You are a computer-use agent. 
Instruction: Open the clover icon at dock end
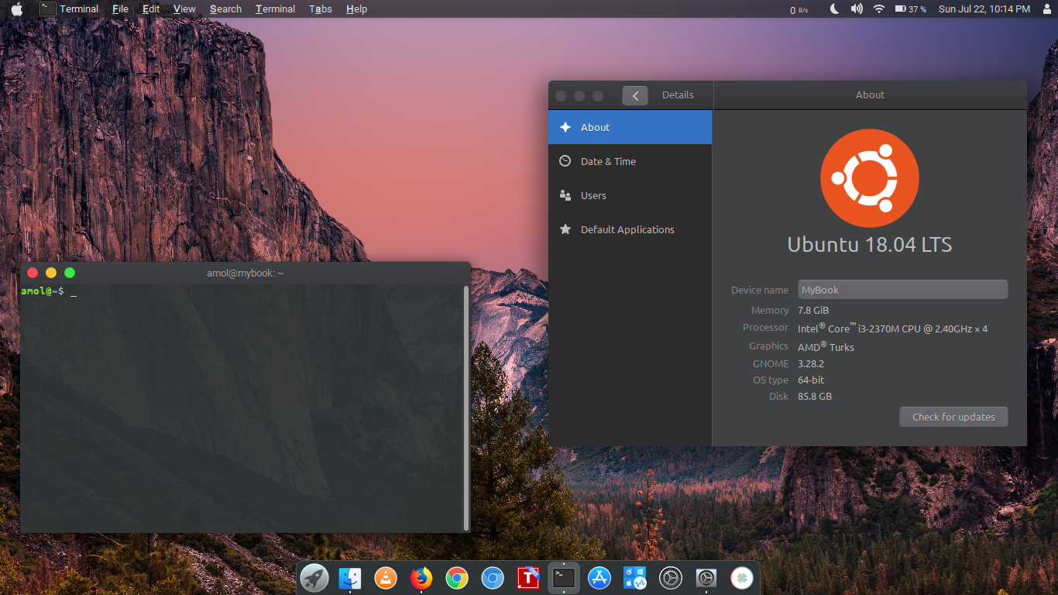pos(742,578)
